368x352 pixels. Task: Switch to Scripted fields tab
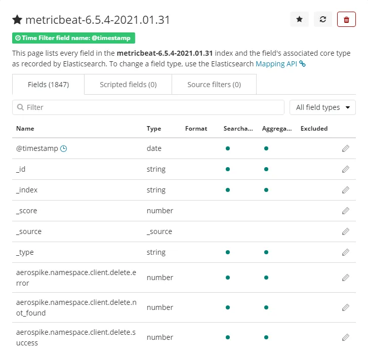coord(128,85)
